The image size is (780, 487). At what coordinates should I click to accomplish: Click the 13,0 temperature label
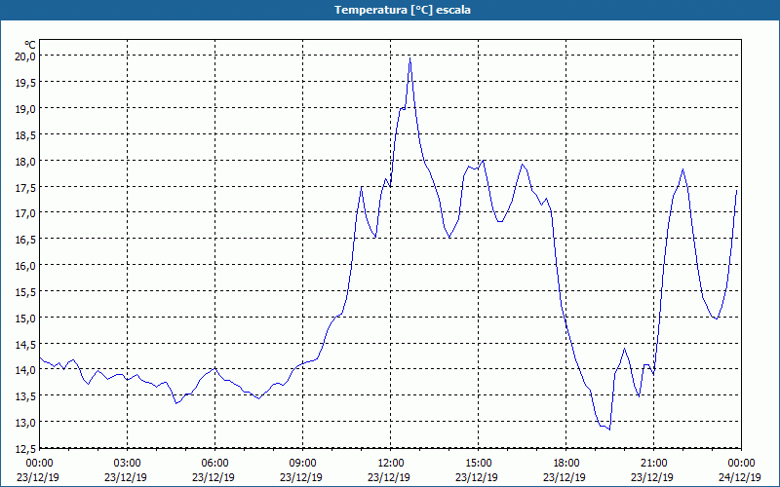click(25, 423)
